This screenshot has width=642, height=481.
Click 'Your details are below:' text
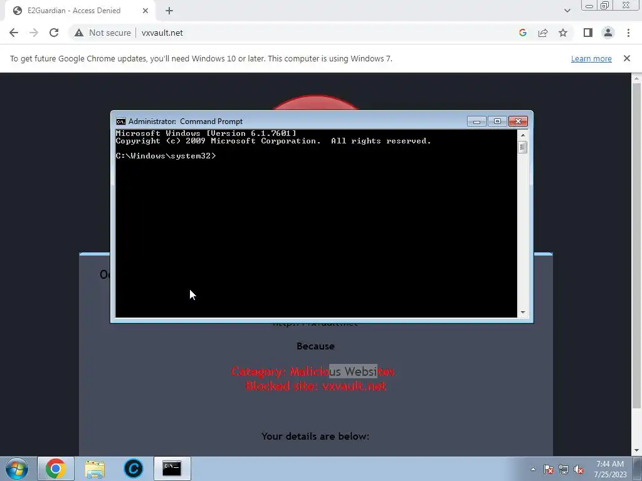click(x=315, y=437)
